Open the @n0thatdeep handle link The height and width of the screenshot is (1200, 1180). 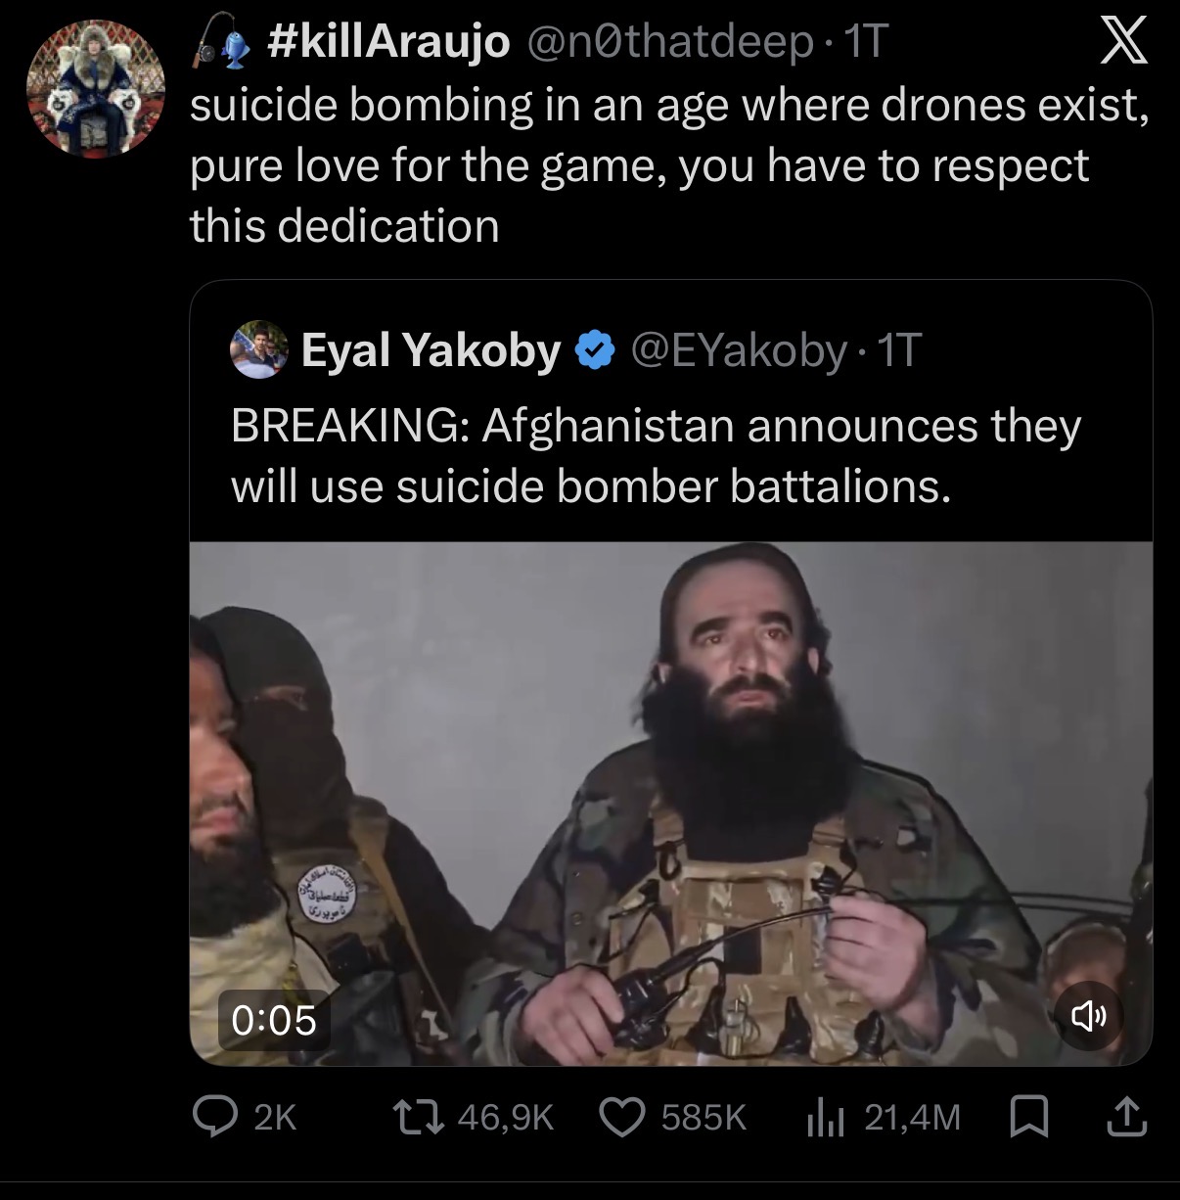[670, 42]
